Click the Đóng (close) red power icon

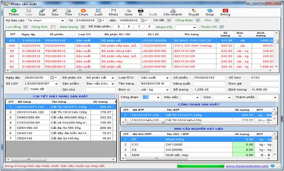point(225,11)
